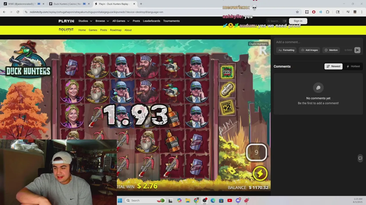366x205 pixels.
Task: Open Nolimit City Posts link
Action: (x=104, y=30)
